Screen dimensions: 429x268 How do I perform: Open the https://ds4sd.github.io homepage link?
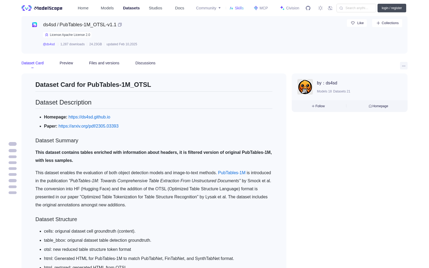(89, 117)
